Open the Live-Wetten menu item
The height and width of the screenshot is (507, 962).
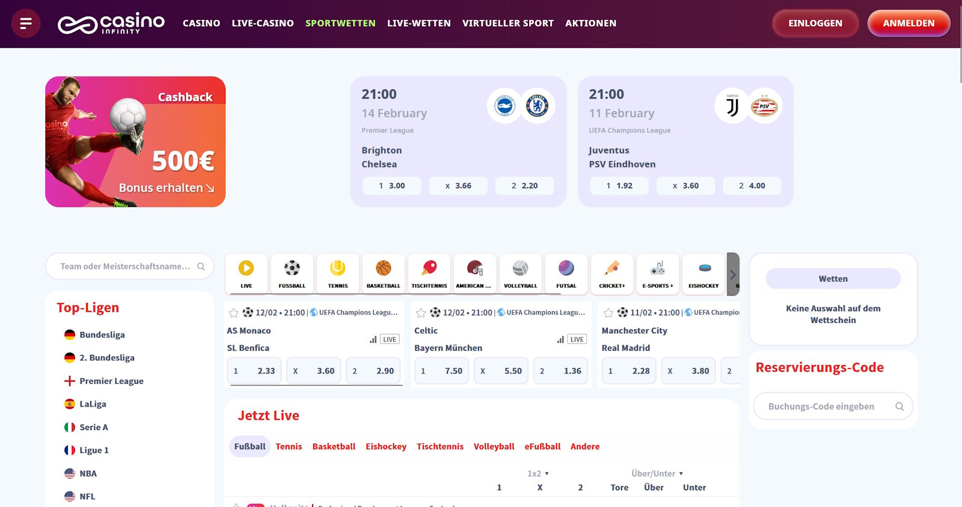tap(419, 23)
